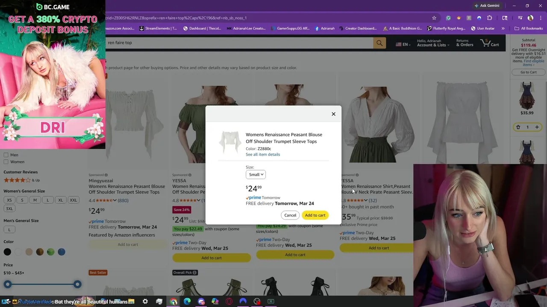Check the Men checkbox
Screen dimensions: 547x307
(6, 155)
